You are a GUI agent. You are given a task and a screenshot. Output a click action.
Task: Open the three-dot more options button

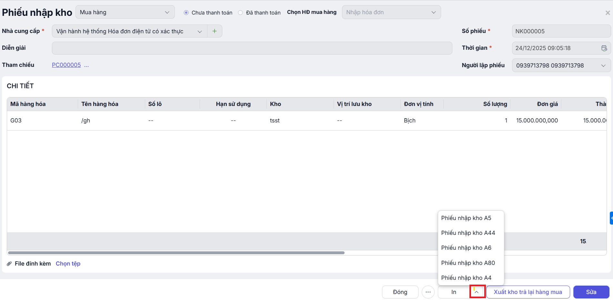coord(428,292)
